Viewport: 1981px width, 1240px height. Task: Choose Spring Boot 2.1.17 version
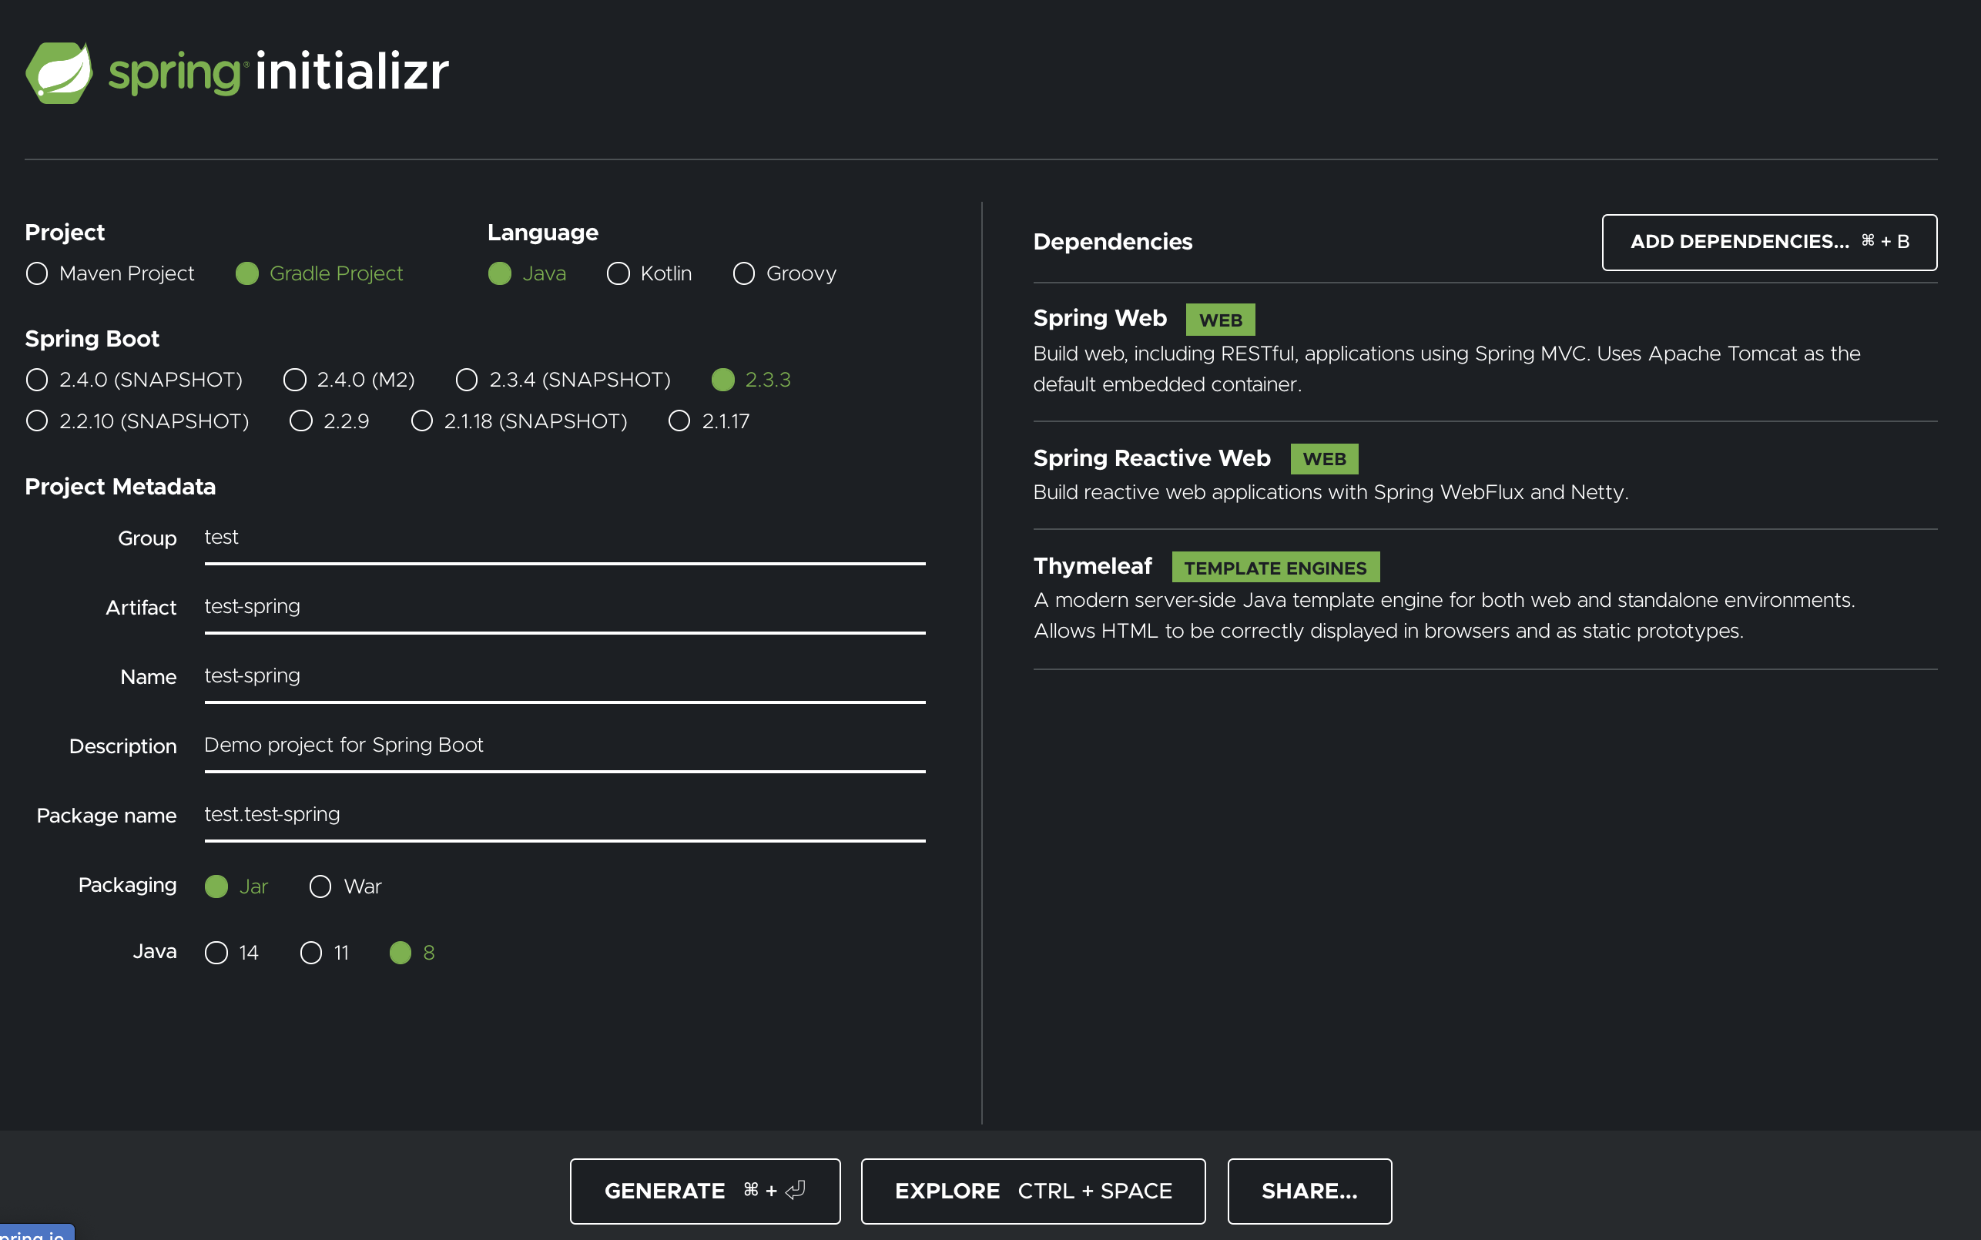679,421
